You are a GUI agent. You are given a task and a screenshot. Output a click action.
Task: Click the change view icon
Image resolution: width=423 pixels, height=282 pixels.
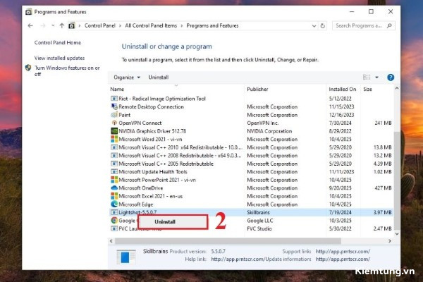click(367, 78)
